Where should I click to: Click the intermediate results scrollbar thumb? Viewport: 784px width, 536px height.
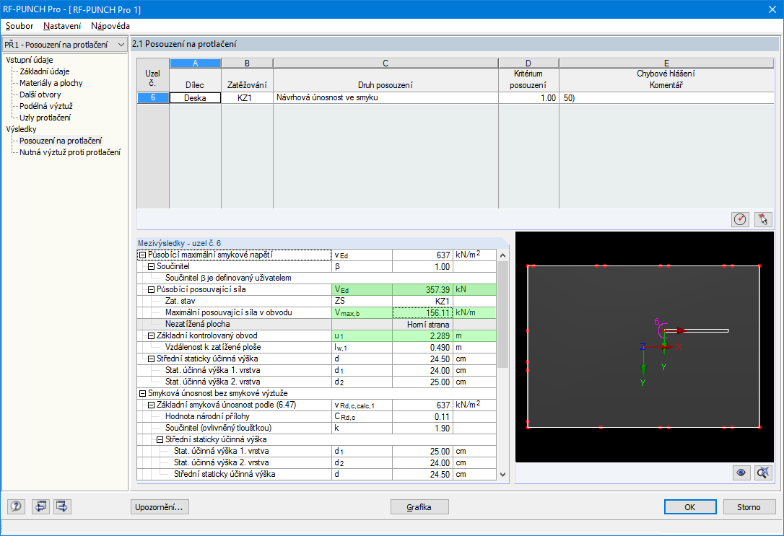(503, 315)
